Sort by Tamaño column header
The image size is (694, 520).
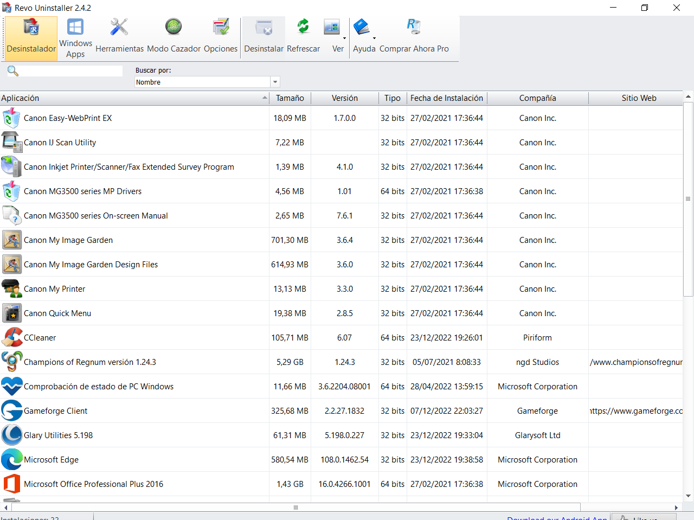point(290,98)
